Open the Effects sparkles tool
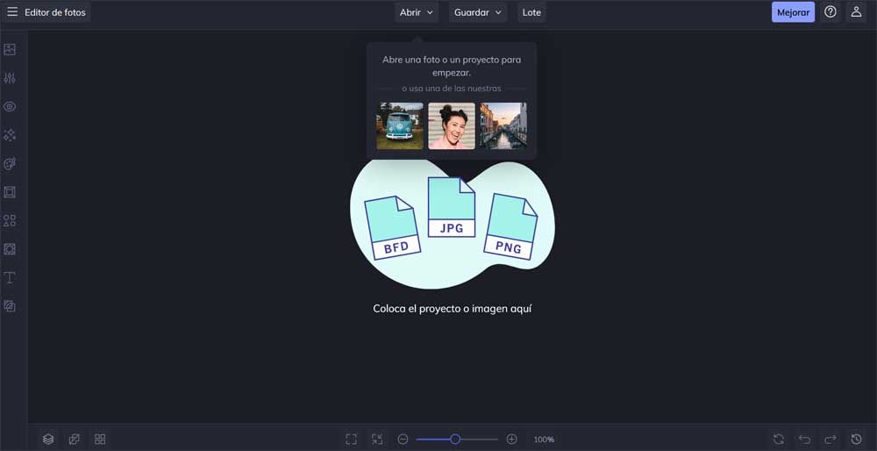The height and width of the screenshot is (451, 877). click(x=10, y=135)
